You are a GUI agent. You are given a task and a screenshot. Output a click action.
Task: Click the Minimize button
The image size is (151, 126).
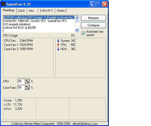[93, 18]
